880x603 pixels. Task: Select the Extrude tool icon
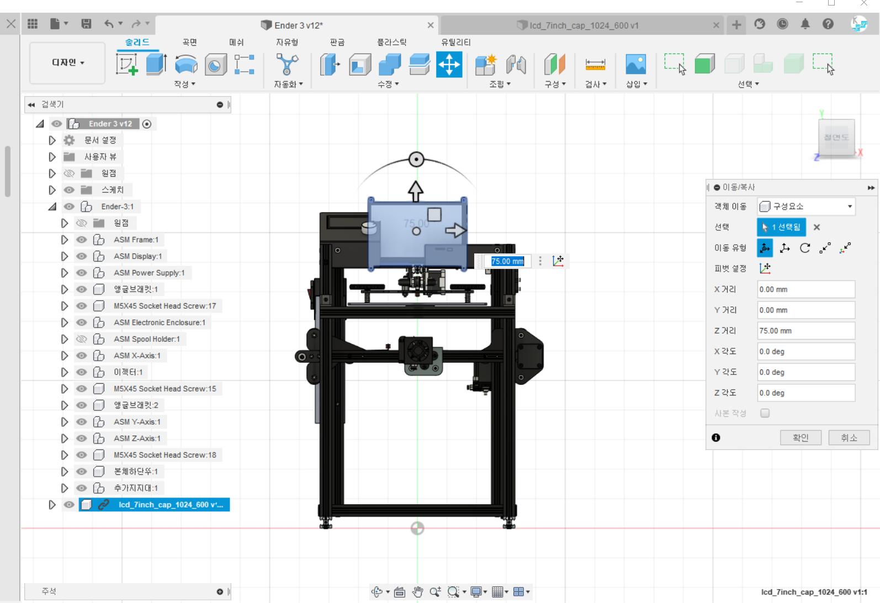(156, 65)
